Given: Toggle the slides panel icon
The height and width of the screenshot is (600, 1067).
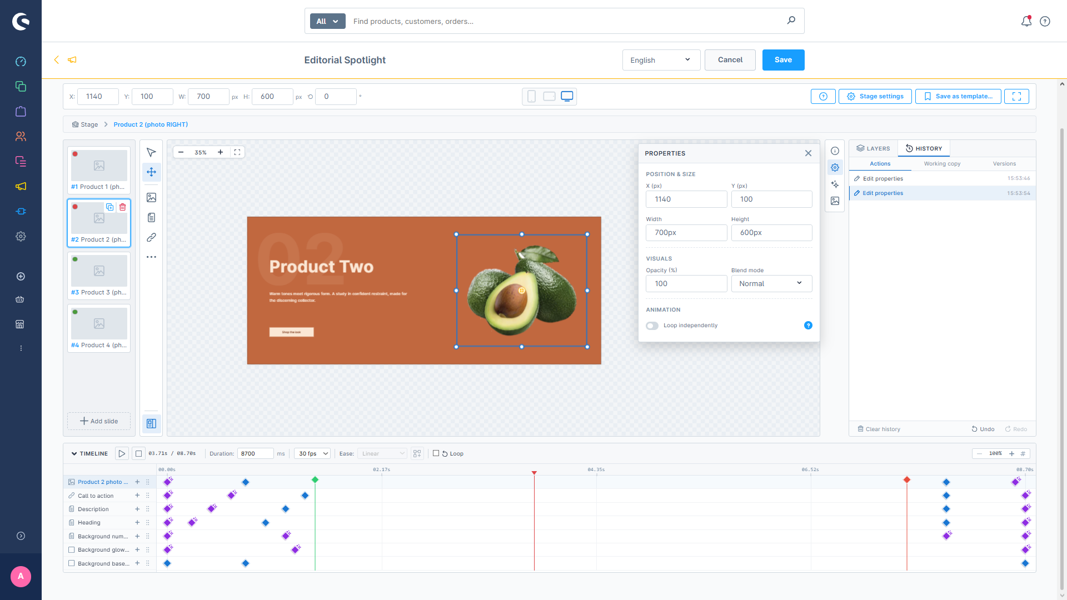Looking at the screenshot, I should pos(151,423).
